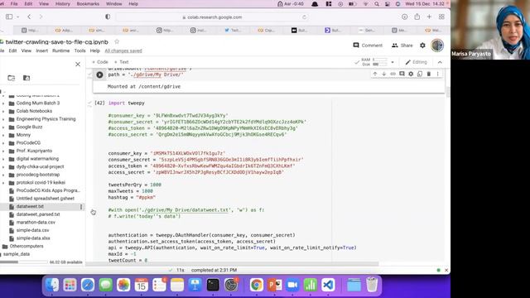Viewport: 530px width, 298px height.
Task: Expand the Colab Notebooks folder
Action: 3,111
